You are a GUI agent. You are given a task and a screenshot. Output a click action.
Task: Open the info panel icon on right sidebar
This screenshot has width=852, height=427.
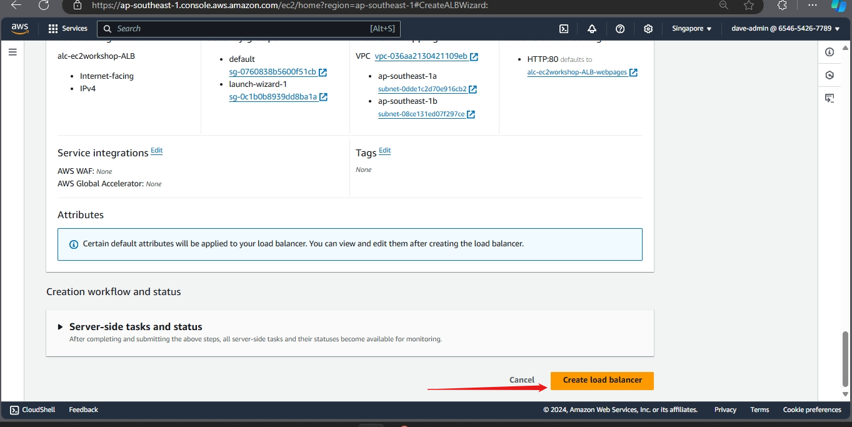click(x=829, y=53)
